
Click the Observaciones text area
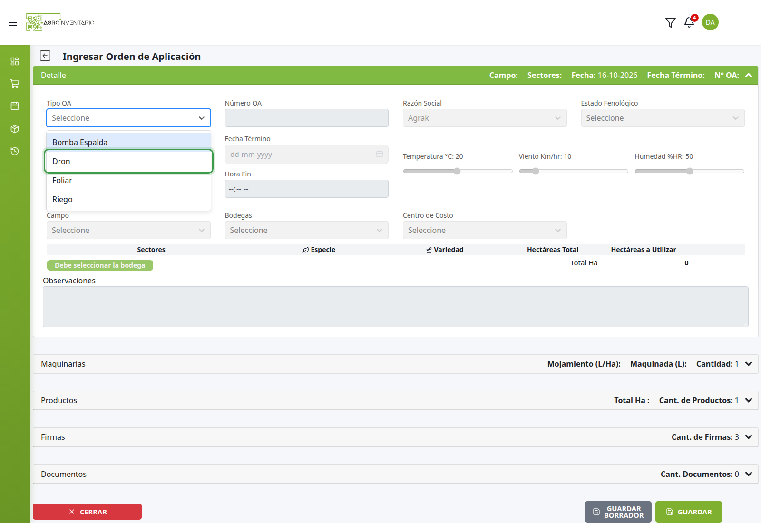[396, 307]
